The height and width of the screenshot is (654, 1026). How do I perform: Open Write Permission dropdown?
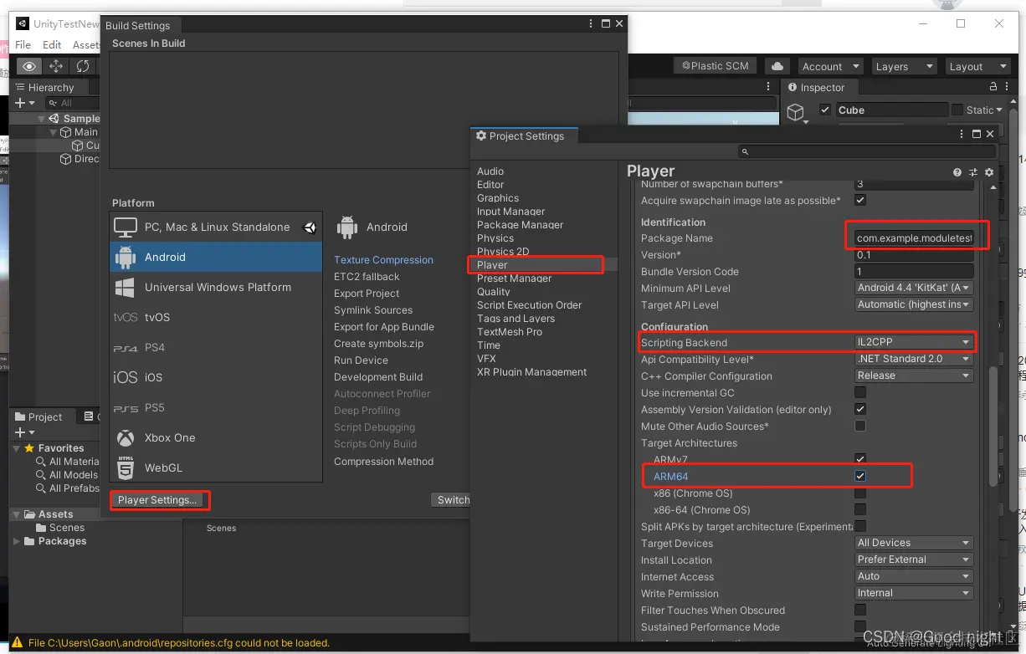coord(914,593)
